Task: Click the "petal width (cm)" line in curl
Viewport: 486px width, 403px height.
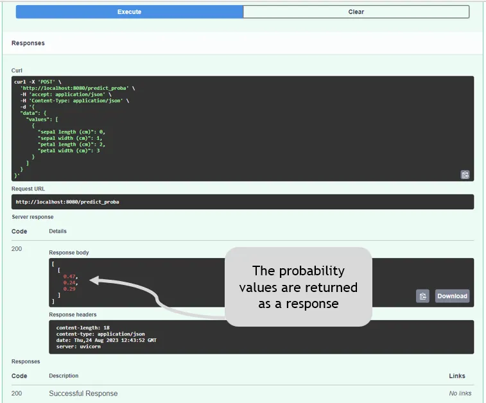Action: [69, 151]
